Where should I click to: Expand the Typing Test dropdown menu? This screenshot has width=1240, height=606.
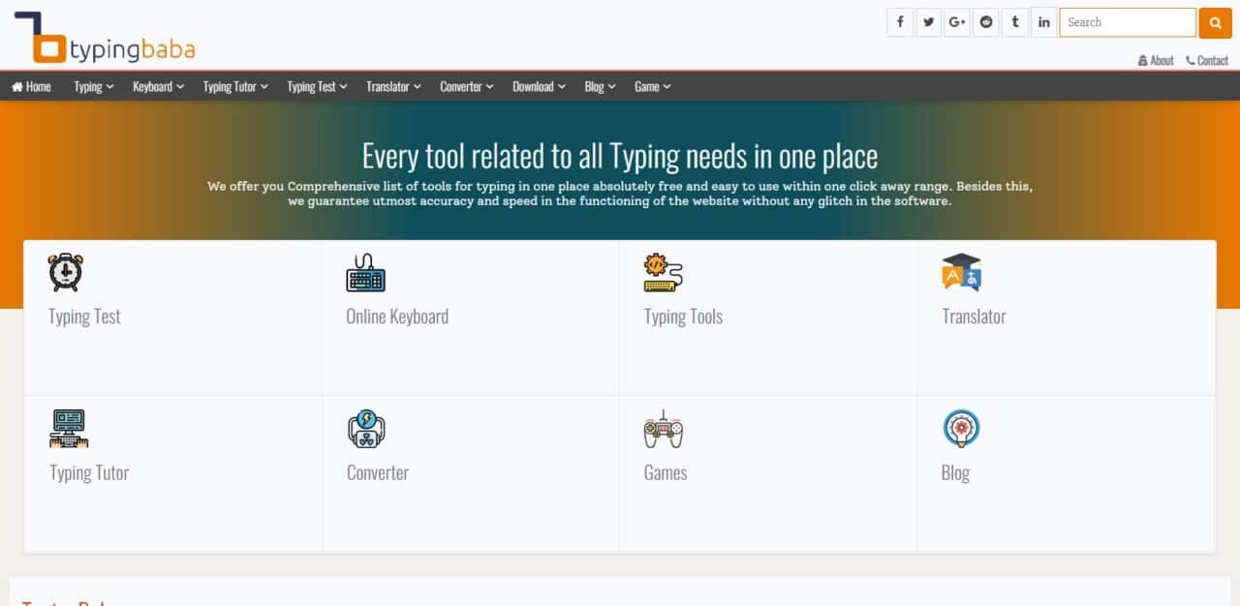point(318,86)
